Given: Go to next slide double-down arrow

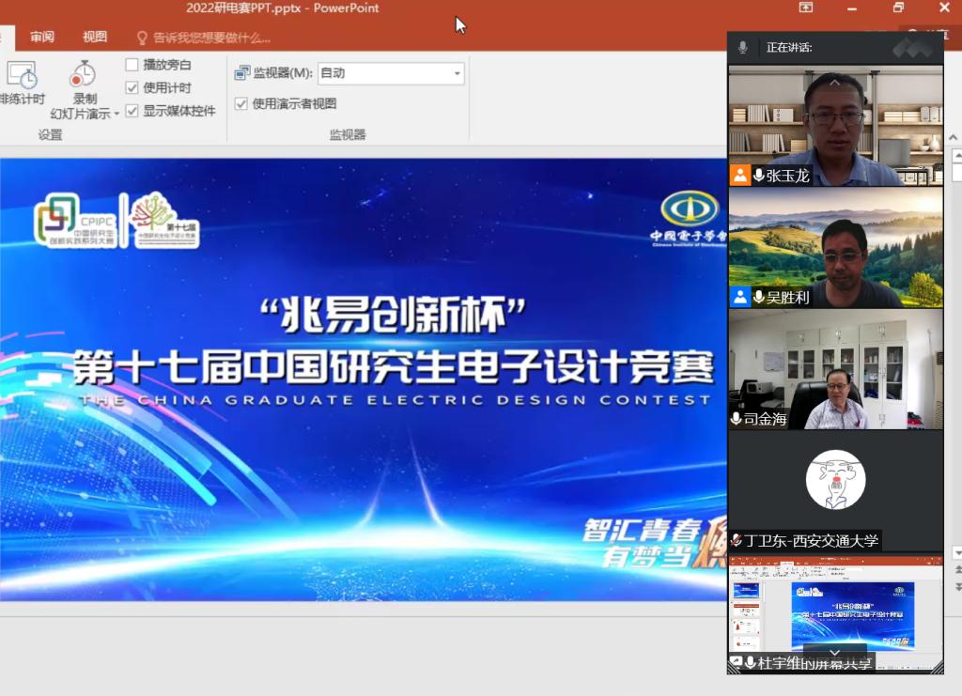Looking at the screenshot, I should click(957, 587).
